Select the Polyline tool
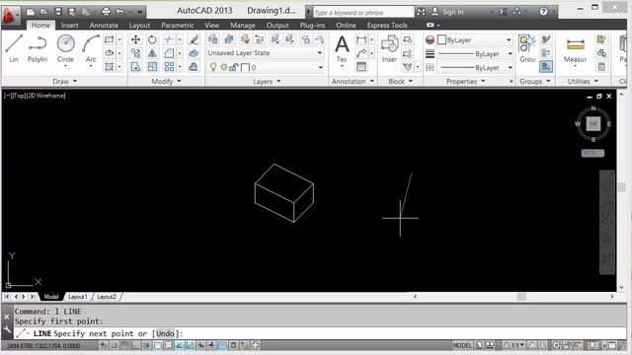 (38, 48)
